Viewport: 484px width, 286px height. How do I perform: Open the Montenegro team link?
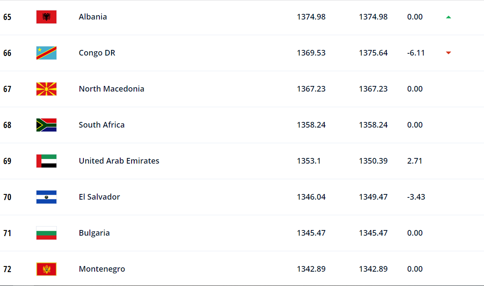coord(102,269)
